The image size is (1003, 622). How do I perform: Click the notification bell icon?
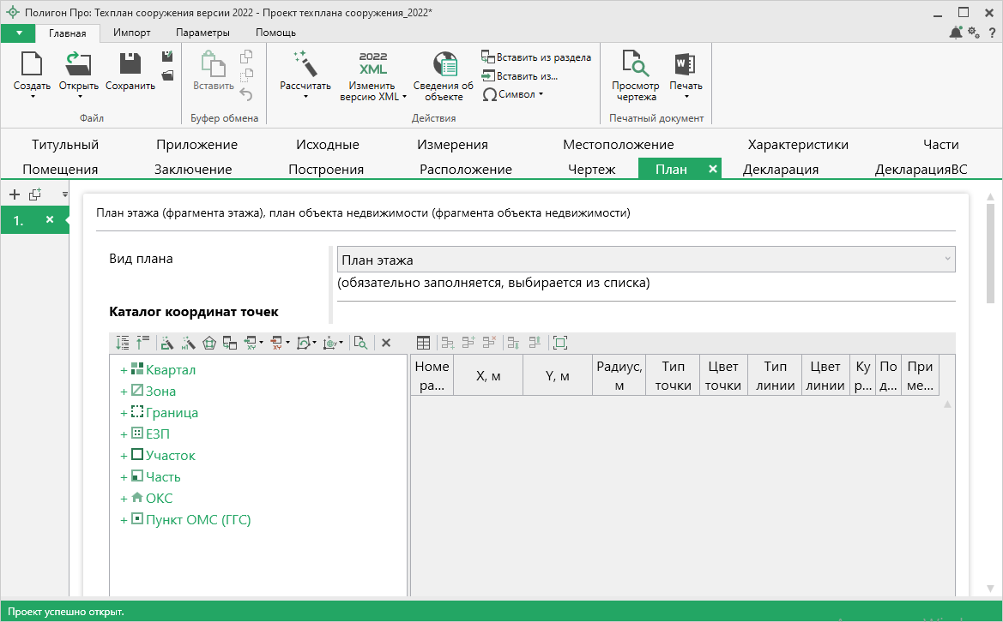tap(956, 33)
